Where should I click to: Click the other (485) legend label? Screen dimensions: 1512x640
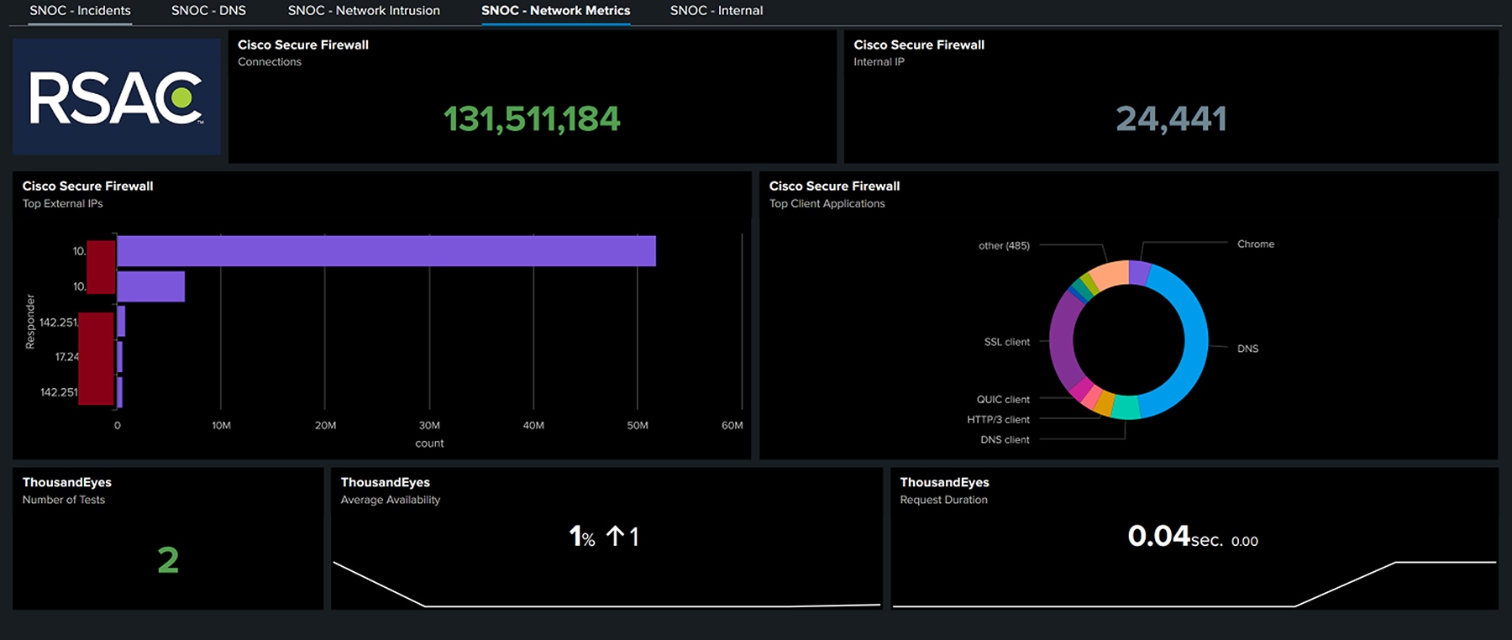pyautogui.click(x=1004, y=246)
